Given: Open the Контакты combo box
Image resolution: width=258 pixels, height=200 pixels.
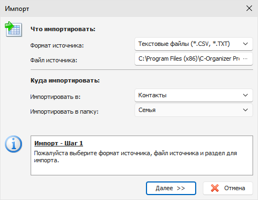Looking at the screenshot, I should pos(193,95).
